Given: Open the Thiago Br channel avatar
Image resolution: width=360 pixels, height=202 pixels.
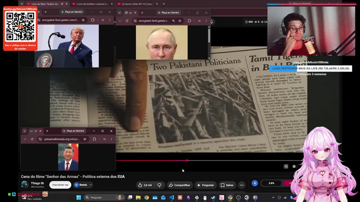Looking at the screenshot, I should click(25, 185).
